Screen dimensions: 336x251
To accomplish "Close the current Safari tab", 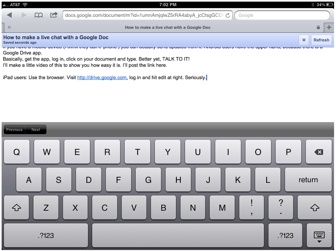I will coord(9,27).
